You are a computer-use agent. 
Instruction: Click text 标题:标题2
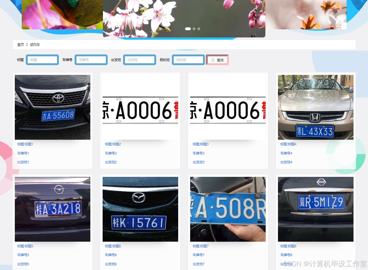(x=113, y=144)
